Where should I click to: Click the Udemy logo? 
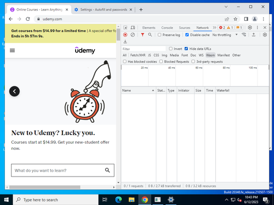[85, 50]
